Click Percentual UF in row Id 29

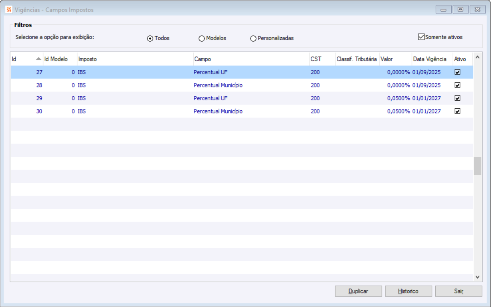click(210, 98)
